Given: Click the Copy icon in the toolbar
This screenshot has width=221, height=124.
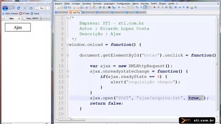Looking at the screenshot, I should 90,7.
